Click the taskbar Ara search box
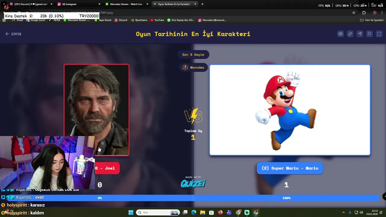Viewport: 386px width, 217px height. [x=158, y=212]
